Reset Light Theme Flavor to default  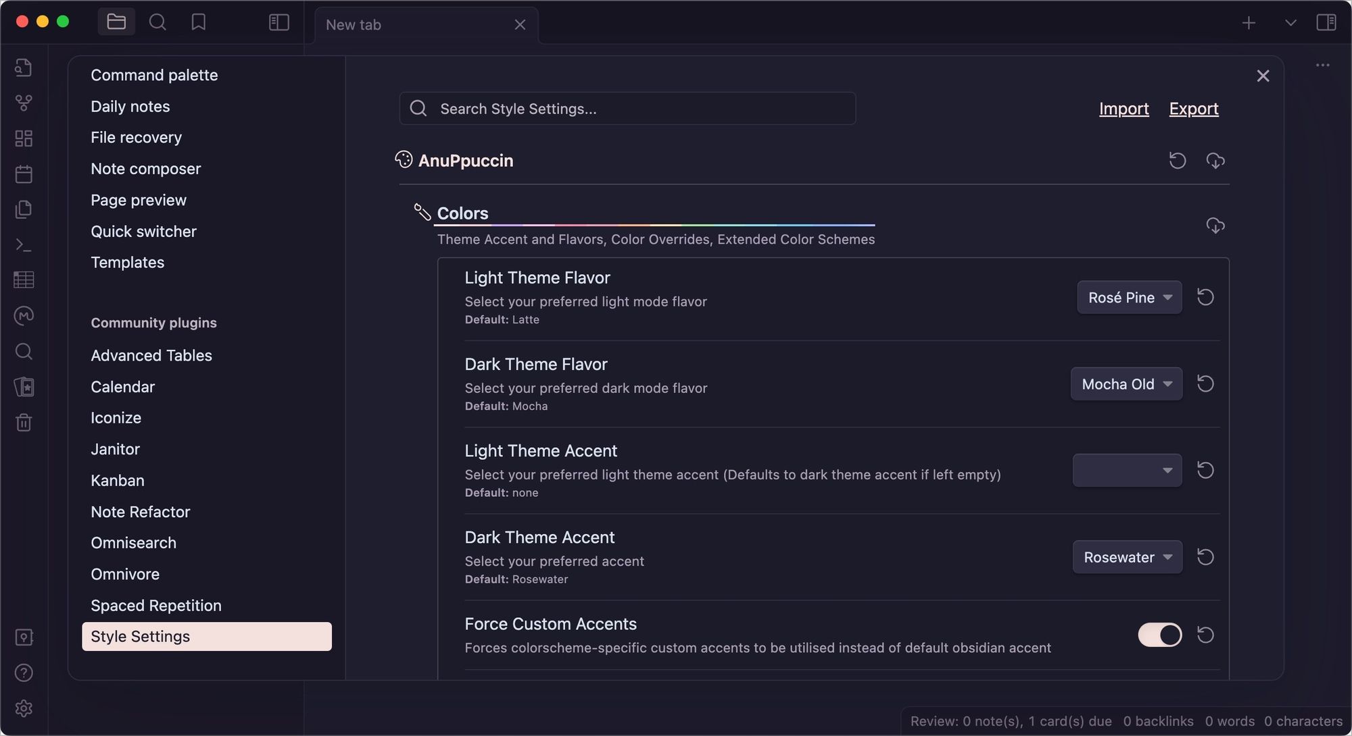tap(1205, 297)
